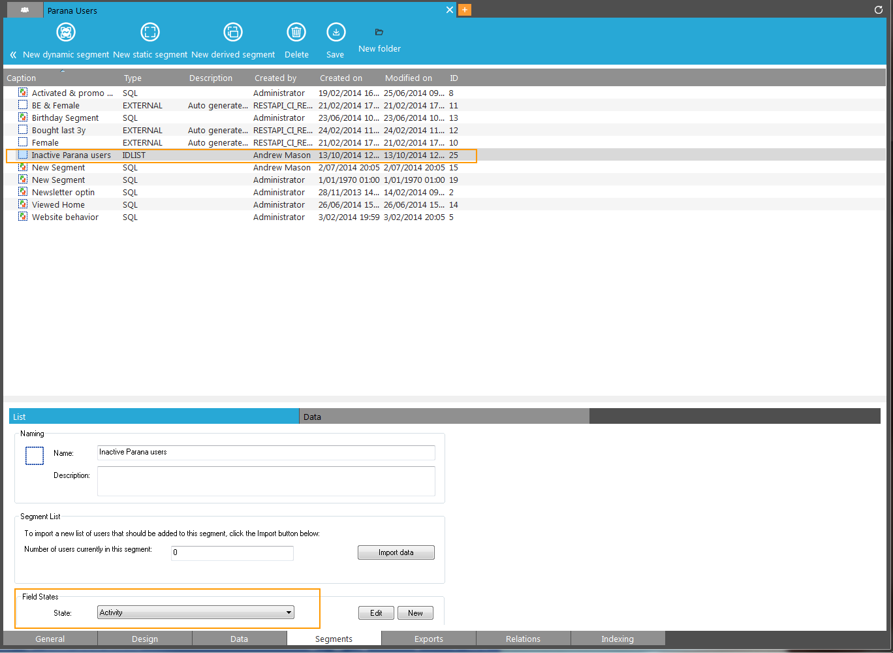Click the New derived segment icon
The height and width of the screenshot is (653, 893).
tap(233, 32)
